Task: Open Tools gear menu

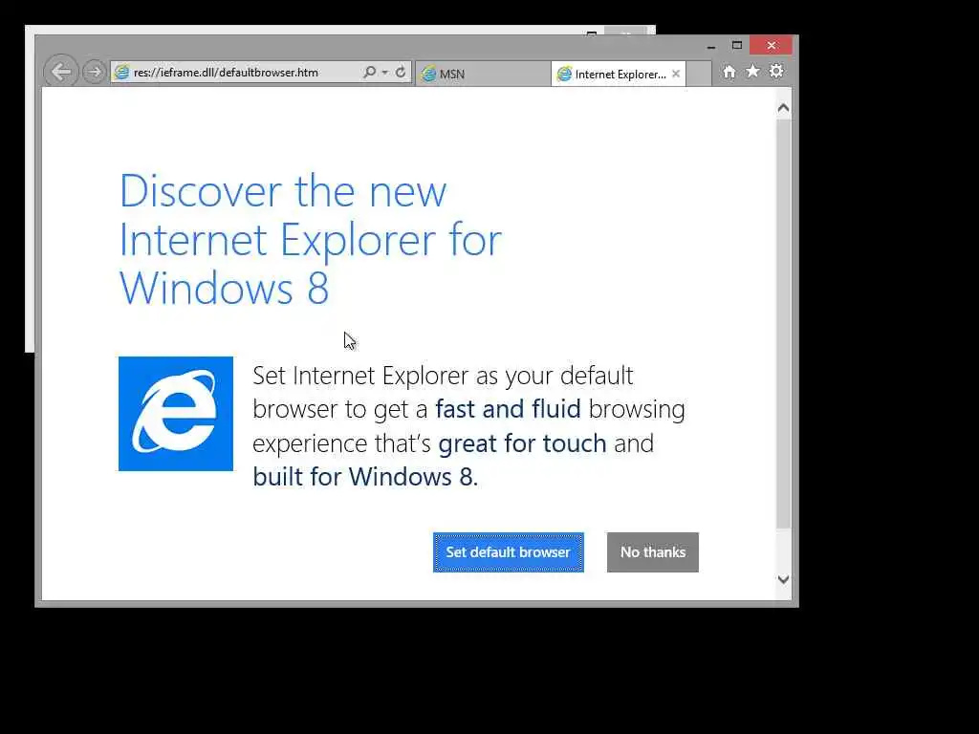Action: [776, 71]
